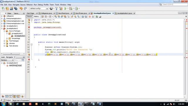Click the Find Selection magnifier icon in editor toolbar

56,16
